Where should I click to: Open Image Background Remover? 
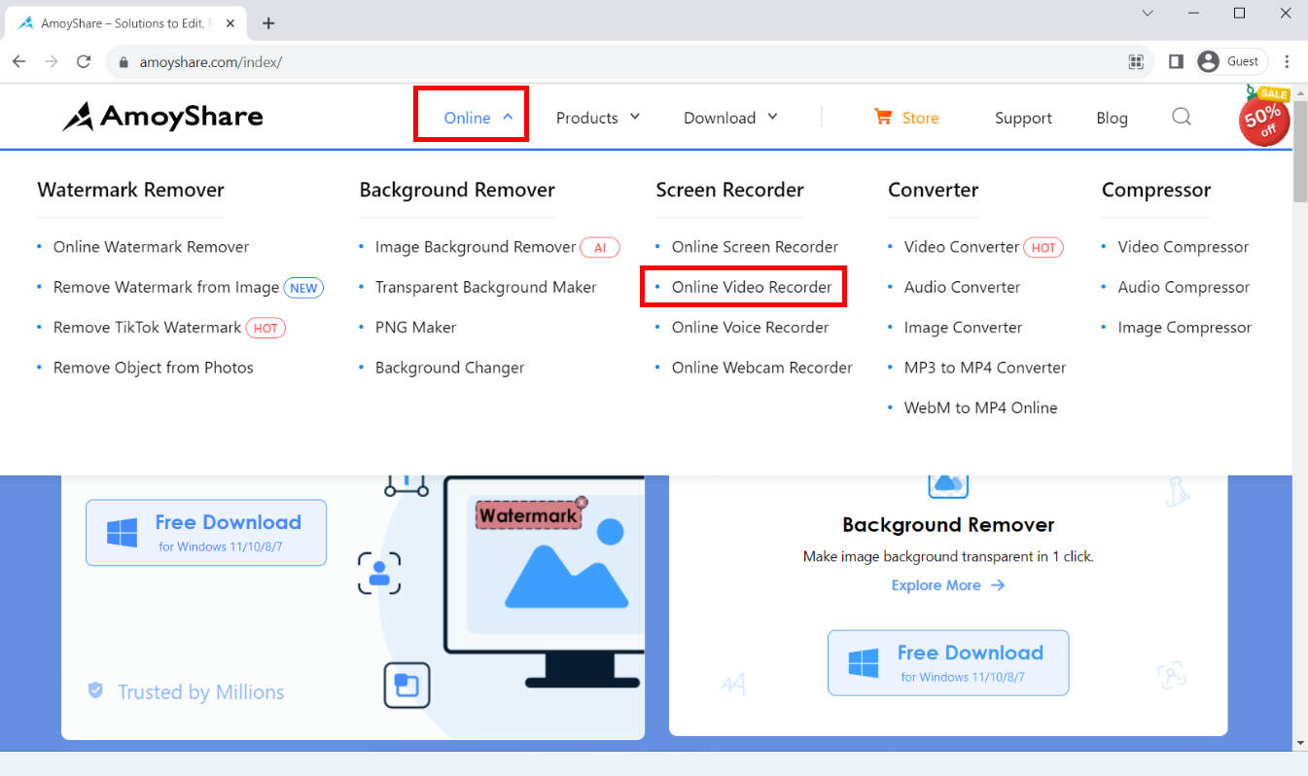[x=476, y=247]
